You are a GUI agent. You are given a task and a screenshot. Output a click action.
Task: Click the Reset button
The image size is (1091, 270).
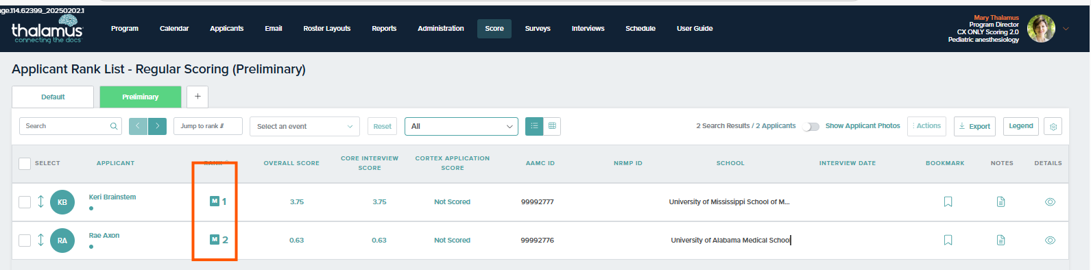point(383,126)
